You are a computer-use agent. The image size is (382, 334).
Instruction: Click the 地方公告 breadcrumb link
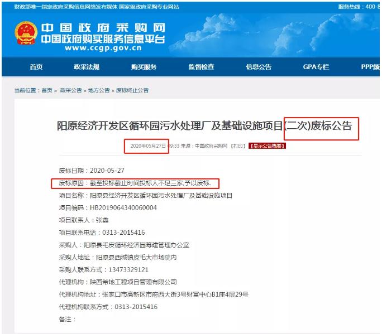[99, 90]
